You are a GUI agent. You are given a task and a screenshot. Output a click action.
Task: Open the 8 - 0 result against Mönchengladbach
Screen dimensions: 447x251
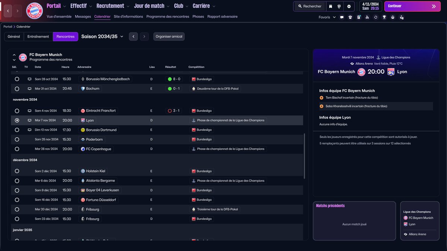174,79
